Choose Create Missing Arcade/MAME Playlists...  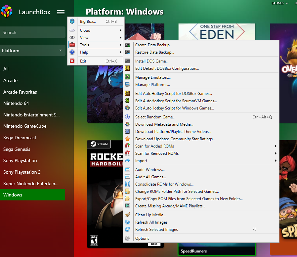point(201,206)
